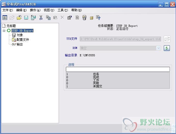Click the bucket objects toolbar icon

click(84, 18)
